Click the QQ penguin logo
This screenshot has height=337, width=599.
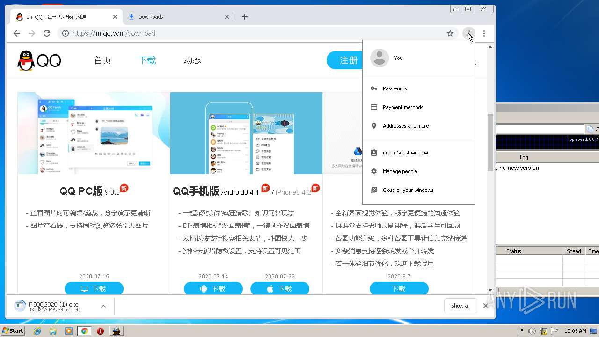(39, 60)
